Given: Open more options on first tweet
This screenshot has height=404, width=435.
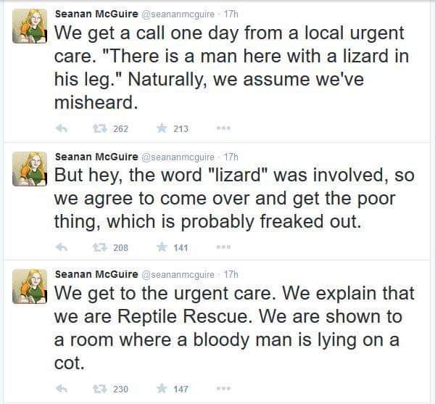Looking at the screenshot, I should tap(223, 128).
